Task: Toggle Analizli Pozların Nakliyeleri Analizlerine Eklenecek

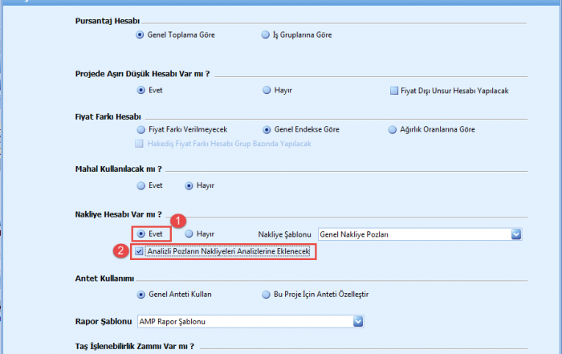Action: point(140,252)
